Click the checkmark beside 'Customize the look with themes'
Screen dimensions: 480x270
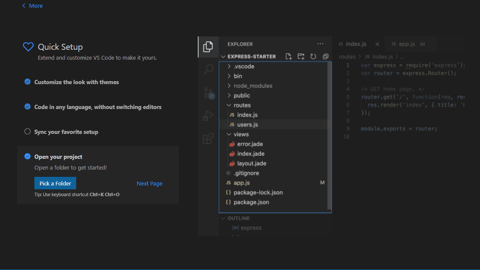27,82
